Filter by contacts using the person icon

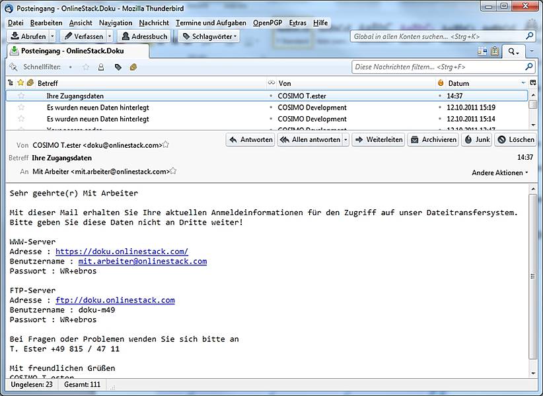pos(101,67)
